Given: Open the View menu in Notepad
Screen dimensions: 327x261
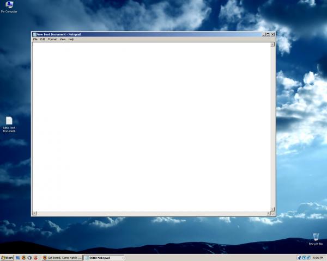Looking at the screenshot, I should pyautogui.click(x=63, y=39).
